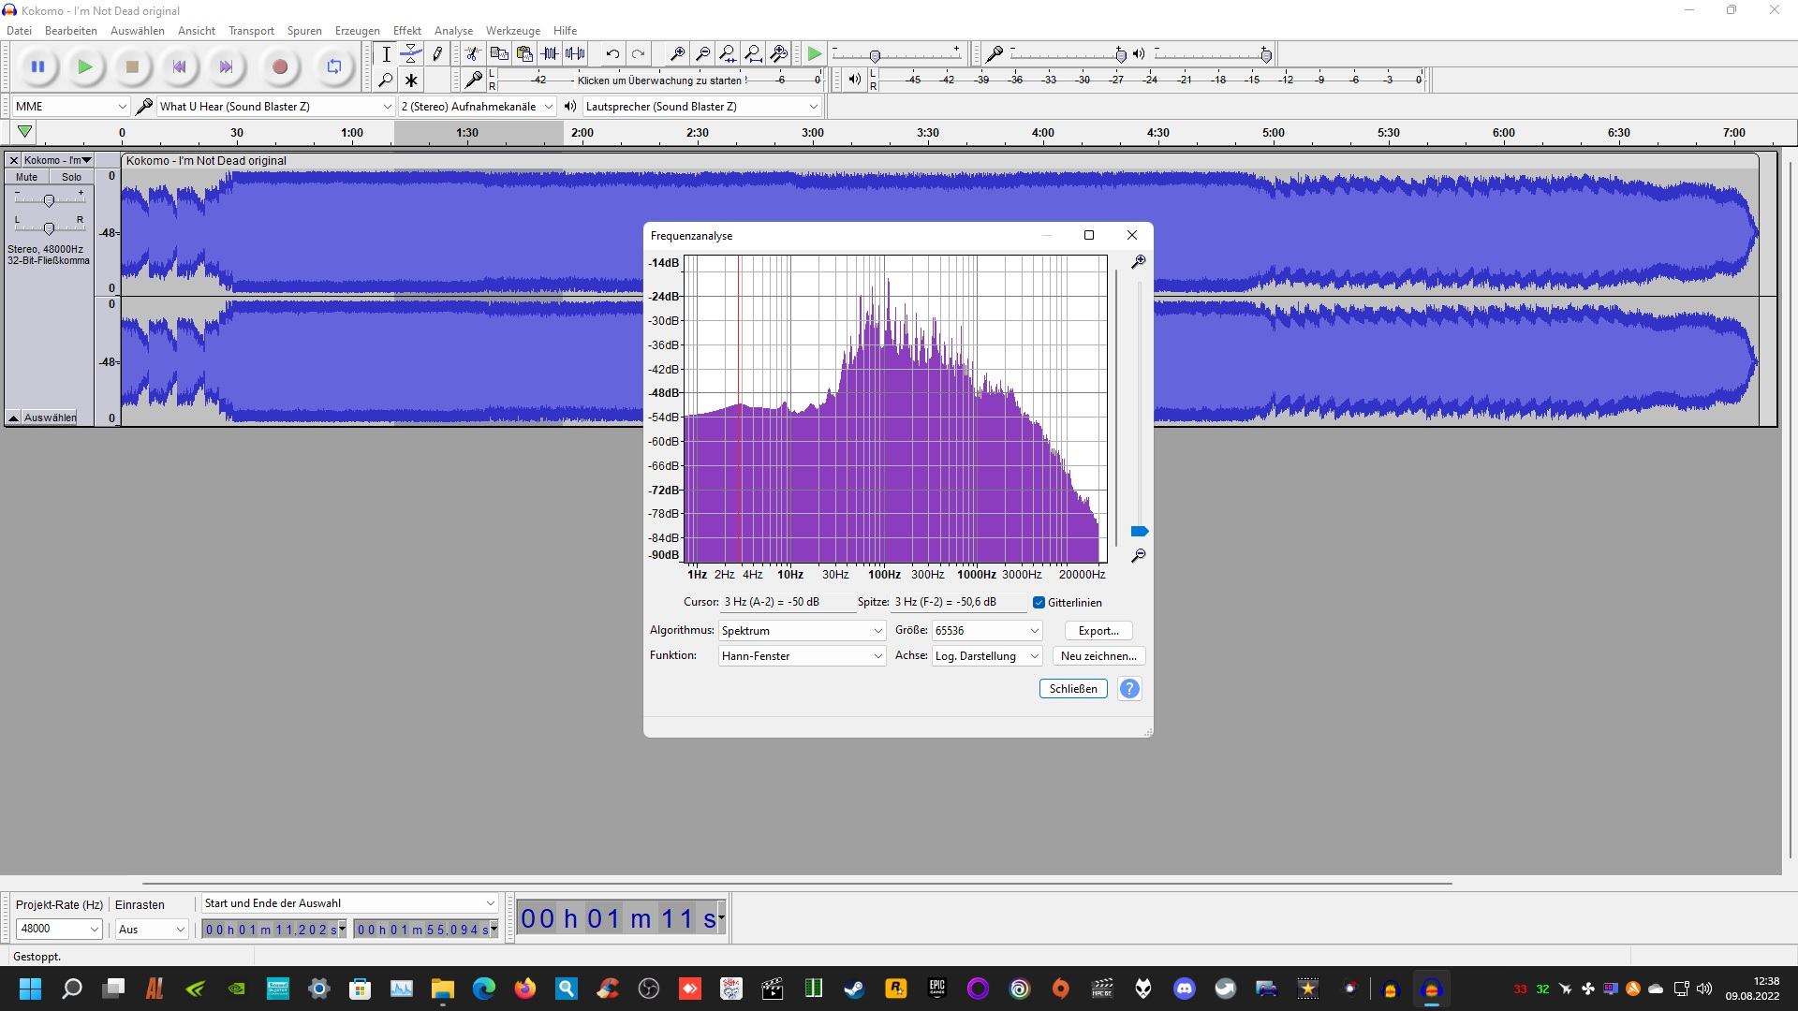Open the Algorithmus Spektrum dropdown
1798x1011 pixels.
pyautogui.click(x=802, y=631)
